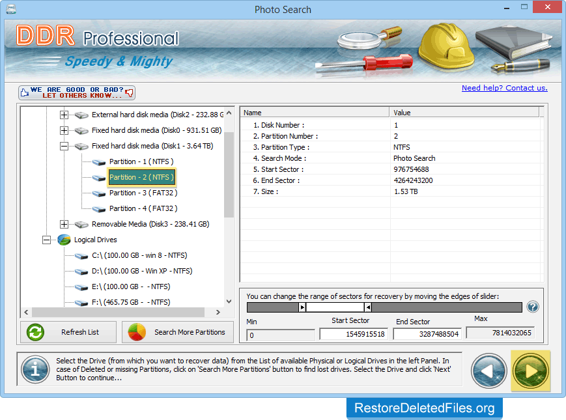Click the F:\ drive icon
The image size is (566, 420).
click(x=81, y=303)
